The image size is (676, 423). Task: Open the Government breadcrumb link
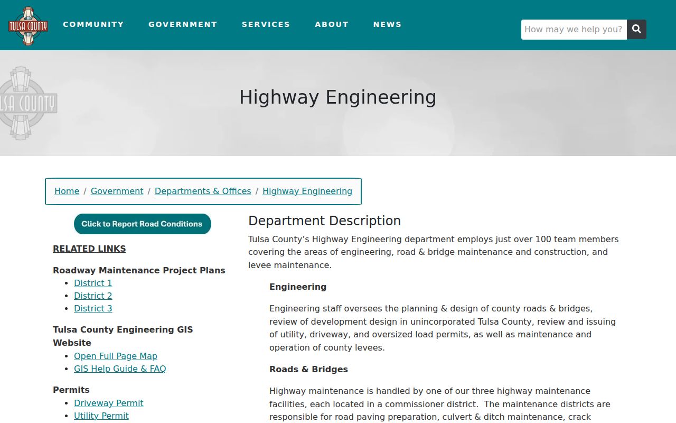tap(117, 191)
